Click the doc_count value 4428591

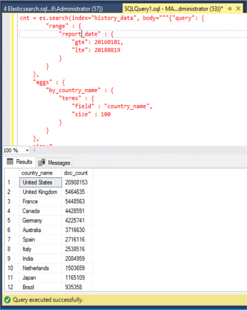point(77,211)
